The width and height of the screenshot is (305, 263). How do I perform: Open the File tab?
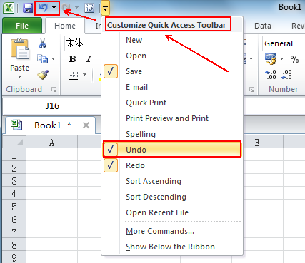[22, 26]
